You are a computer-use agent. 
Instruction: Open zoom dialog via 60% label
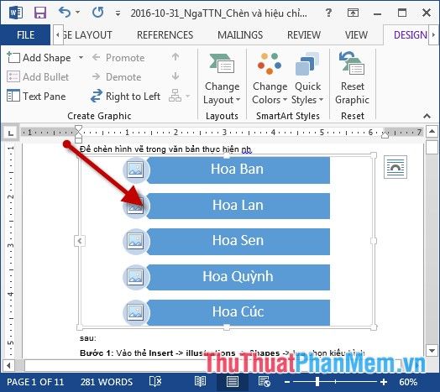408,382
